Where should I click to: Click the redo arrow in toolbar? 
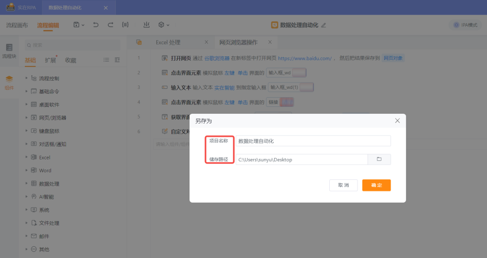(x=111, y=25)
